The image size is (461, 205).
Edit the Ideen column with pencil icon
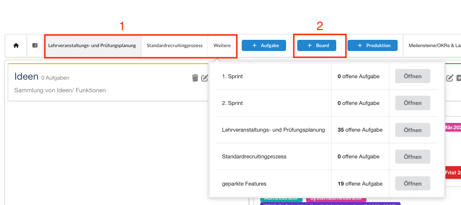[x=205, y=78]
